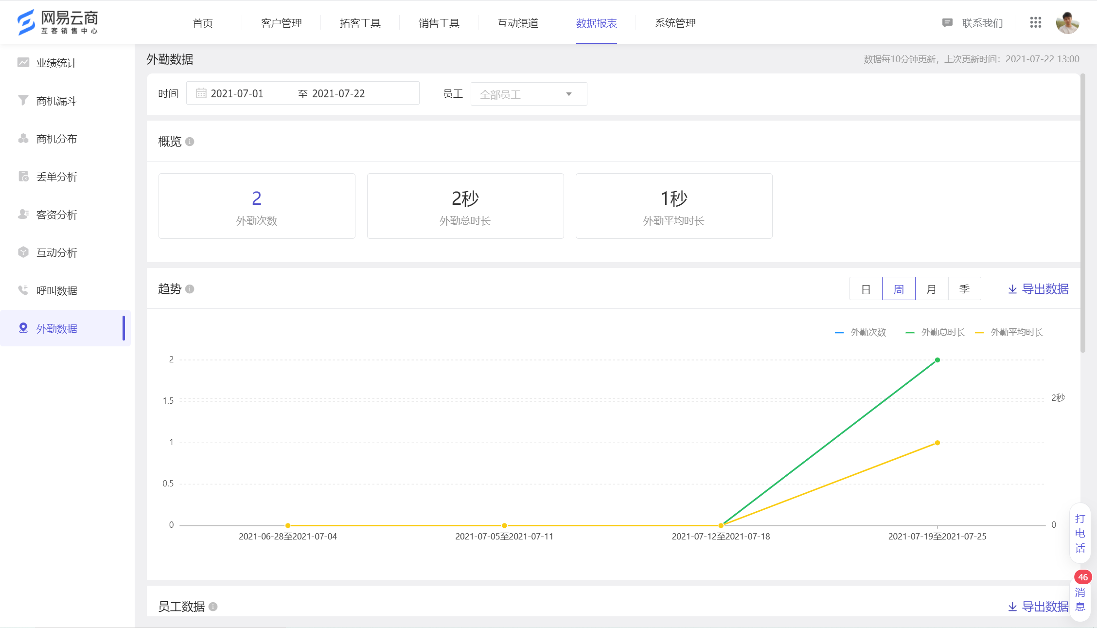
Task: Toggle the 外勤平均时长 legend series
Action: pyautogui.click(x=1009, y=332)
